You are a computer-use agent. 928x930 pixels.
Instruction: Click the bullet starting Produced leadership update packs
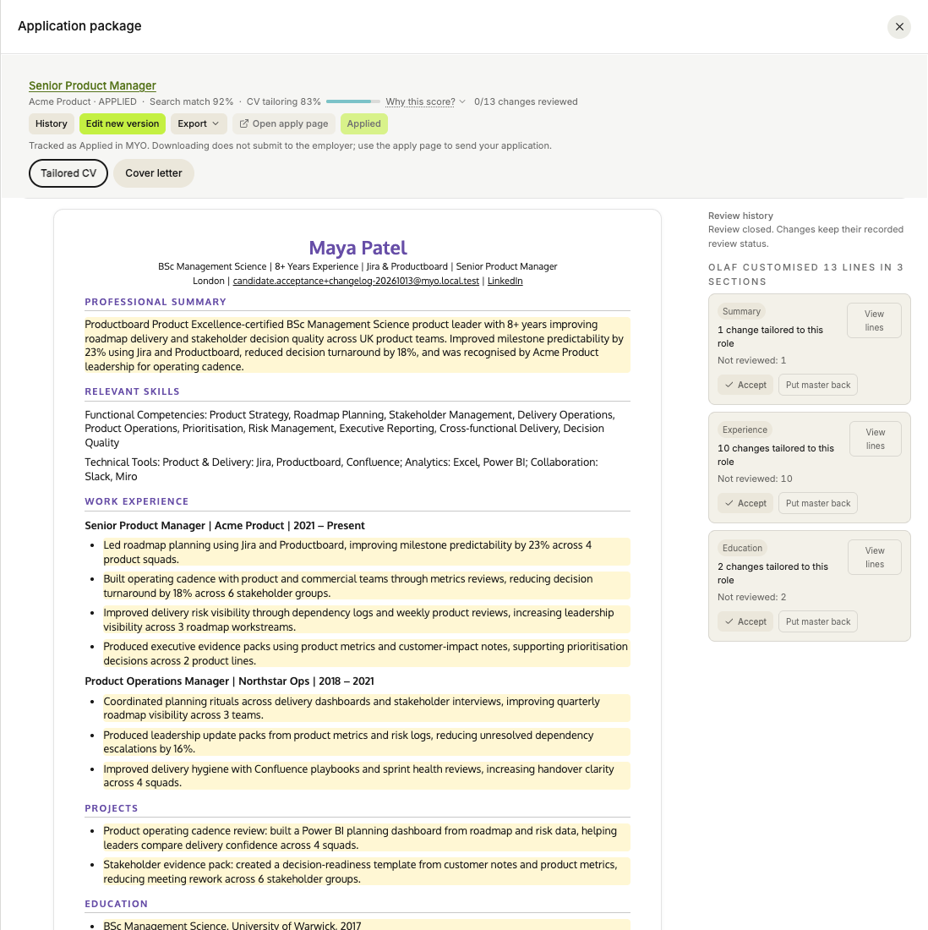coord(367,742)
